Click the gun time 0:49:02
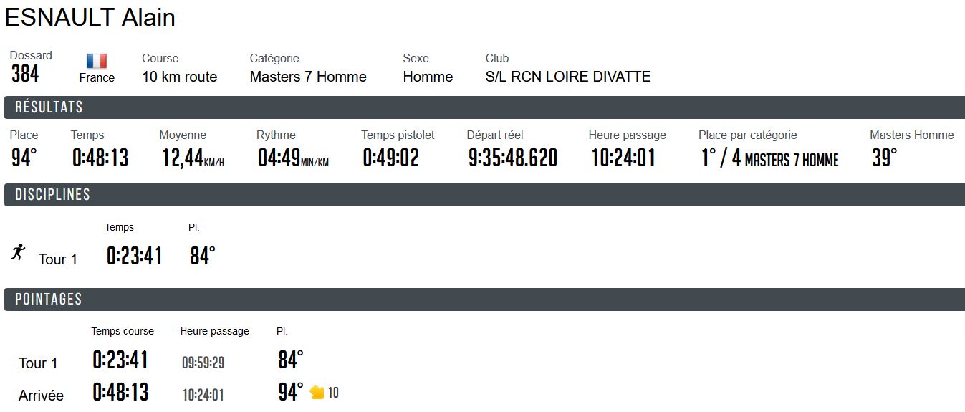The image size is (965, 412). [x=390, y=158]
